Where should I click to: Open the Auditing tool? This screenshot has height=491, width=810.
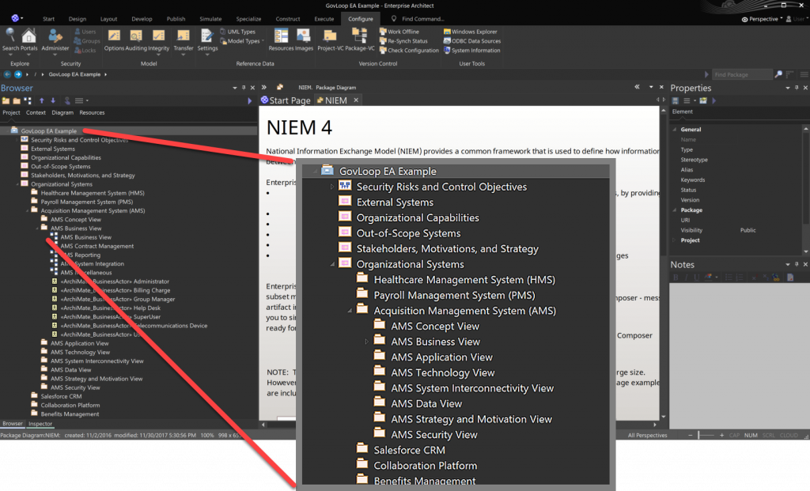point(136,40)
